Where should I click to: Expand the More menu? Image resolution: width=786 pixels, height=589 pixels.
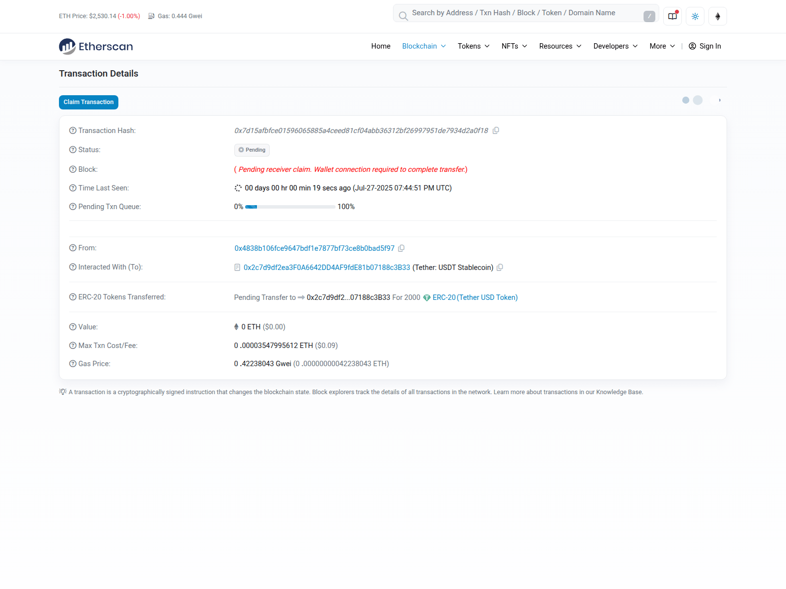tap(662, 46)
